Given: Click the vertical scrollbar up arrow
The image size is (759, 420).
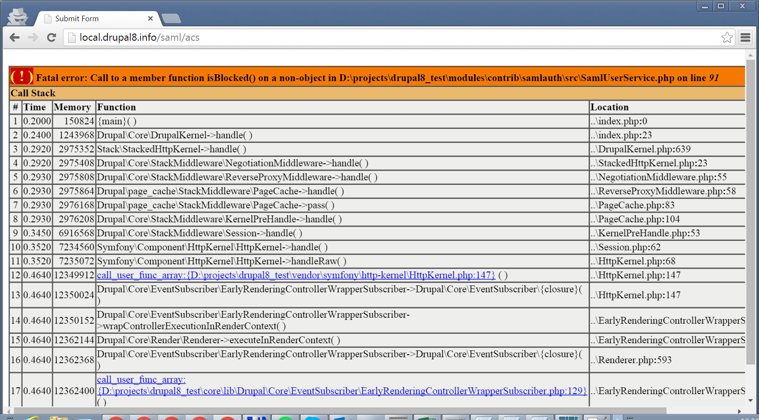Looking at the screenshot, I should [751, 55].
